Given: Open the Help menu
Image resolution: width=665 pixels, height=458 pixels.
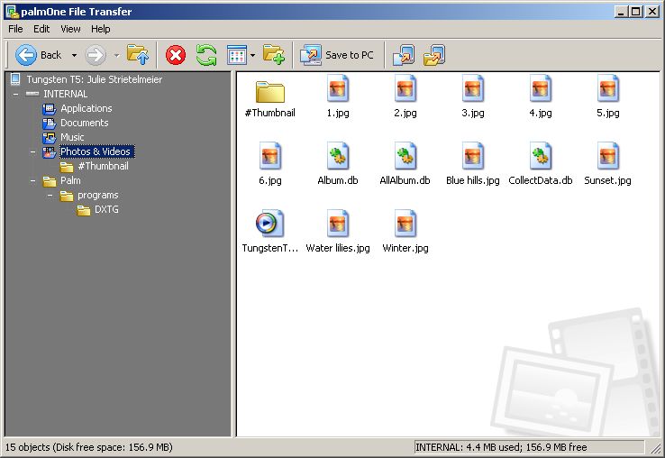Looking at the screenshot, I should 100,29.
